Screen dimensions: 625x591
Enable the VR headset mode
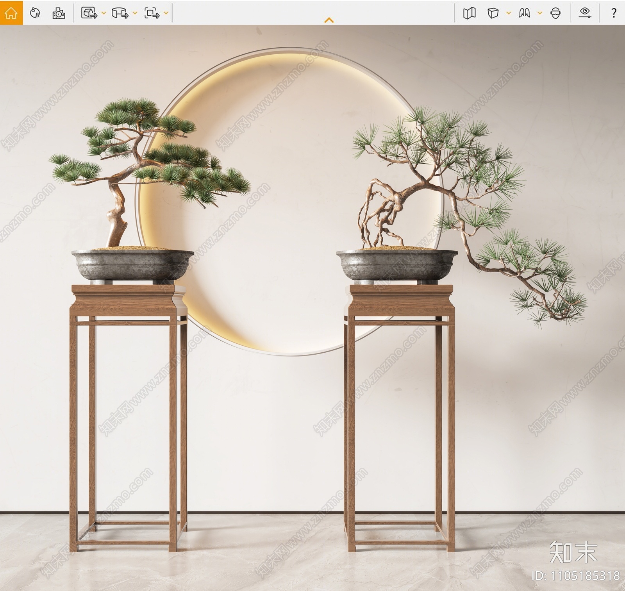555,13
